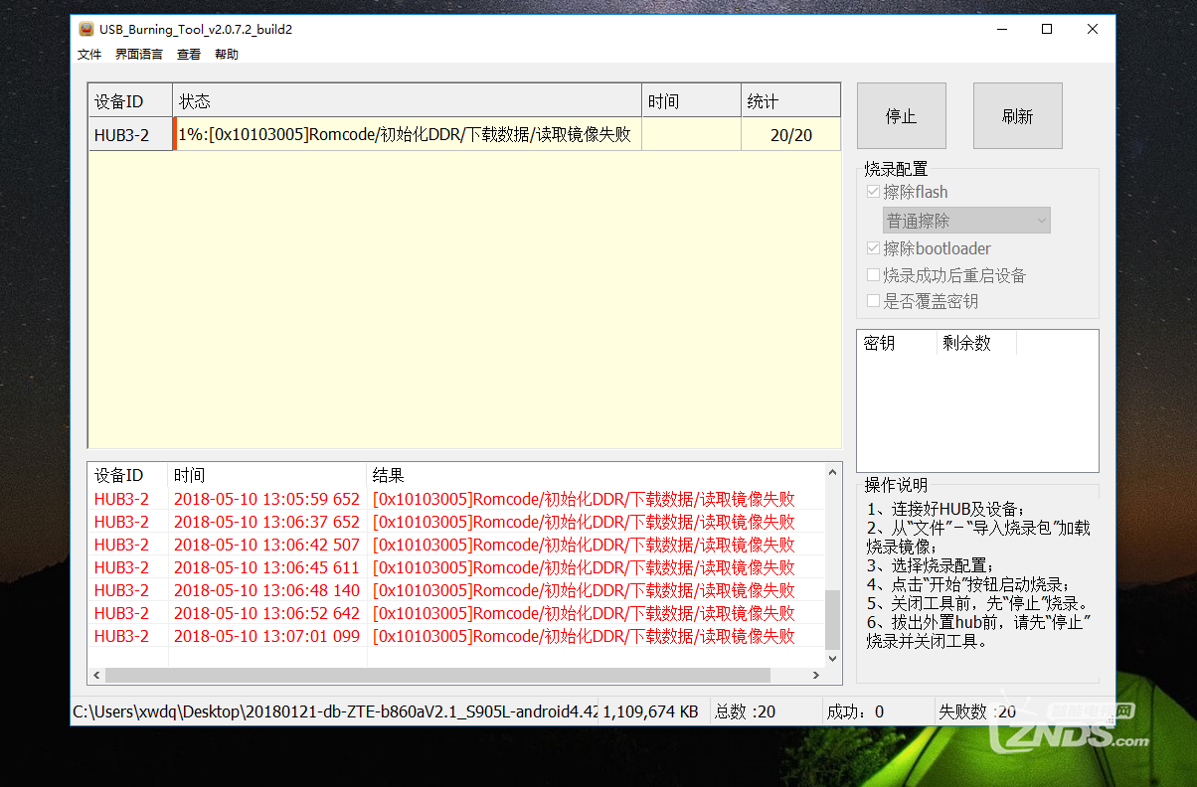Click the 20/20 statistics cell
Screen dimensions: 1197x787
click(x=791, y=135)
